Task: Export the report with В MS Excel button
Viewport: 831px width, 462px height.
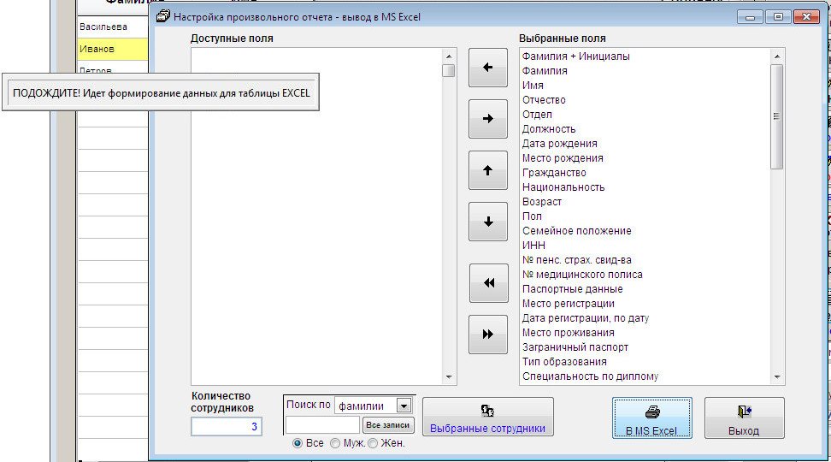Action: (x=651, y=418)
